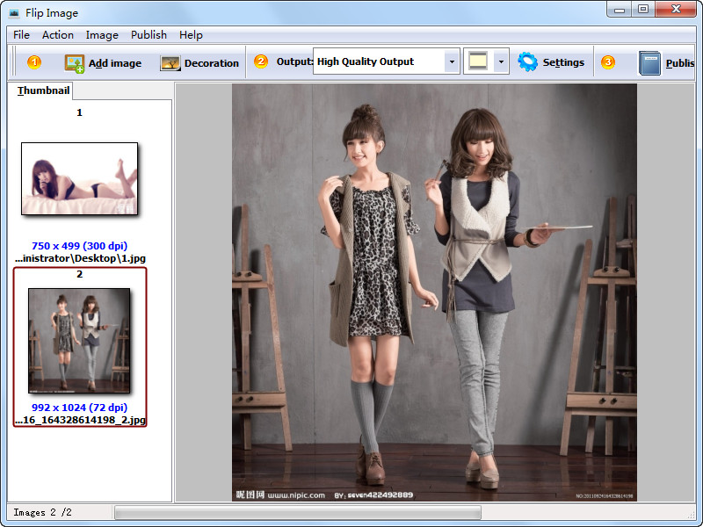Expand the High Quality Output dropdown
703x527 pixels.
pyautogui.click(x=452, y=62)
